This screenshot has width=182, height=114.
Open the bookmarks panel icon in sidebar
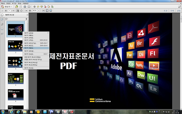coord(2,20)
